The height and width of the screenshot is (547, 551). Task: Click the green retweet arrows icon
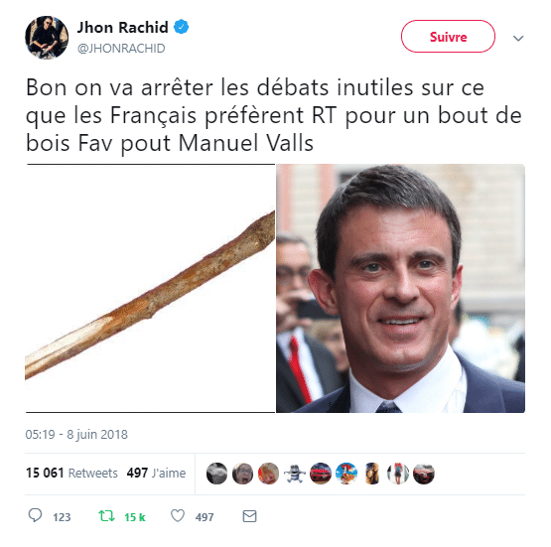[106, 516]
